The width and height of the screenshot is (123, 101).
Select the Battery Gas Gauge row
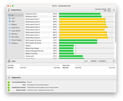70,48
